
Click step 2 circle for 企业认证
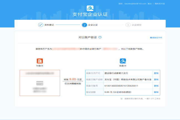click(x=84, y=25)
